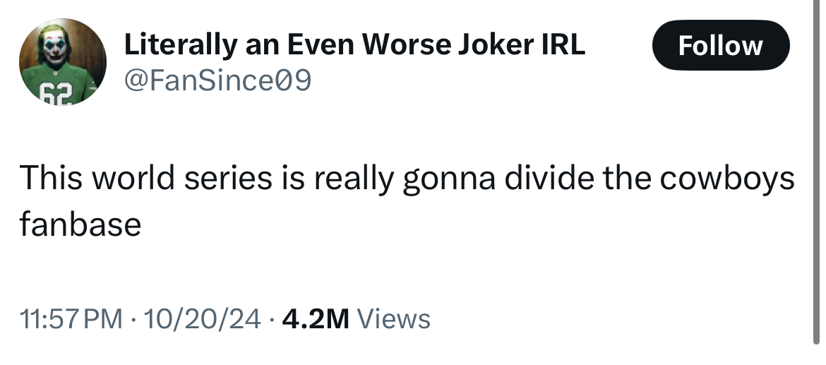826x365 pixels.
Task: Open the Joker profile avatar
Action: point(63,62)
